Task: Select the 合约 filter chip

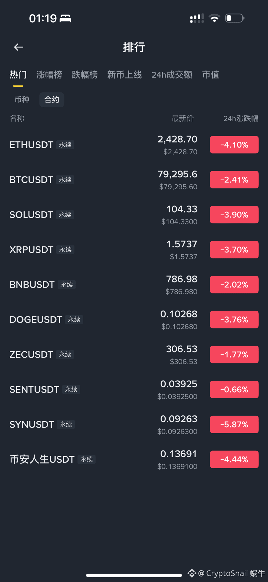Action: (x=52, y=100)
